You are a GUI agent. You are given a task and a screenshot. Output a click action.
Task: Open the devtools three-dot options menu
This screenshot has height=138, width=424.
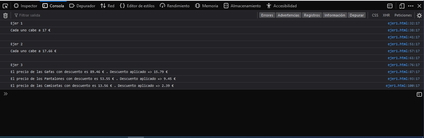(x=411, y=6)
